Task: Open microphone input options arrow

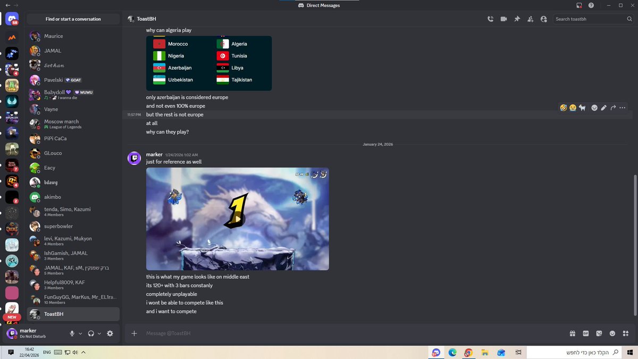Action: coord(80,333)
